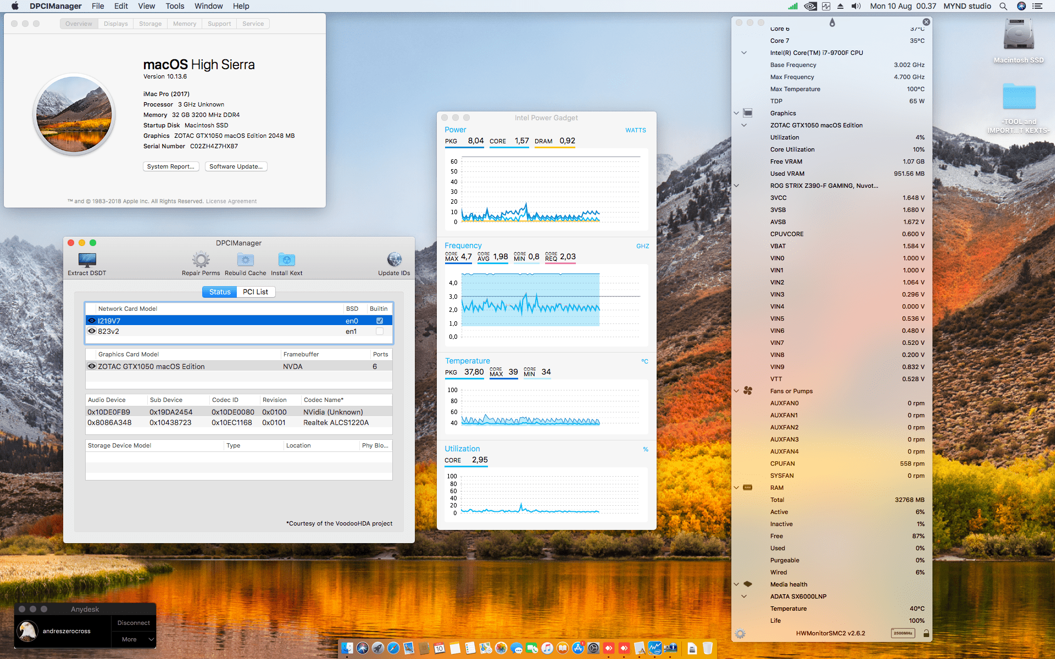The image size is (1055, 659).
Task: Collapse ADATA SX6000LNP subsection
Action: pos(744,596)
